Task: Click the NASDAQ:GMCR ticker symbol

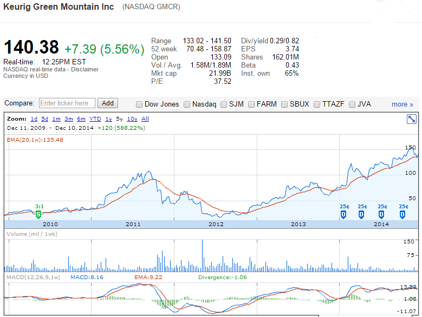Action: click(x=151, y=7)
